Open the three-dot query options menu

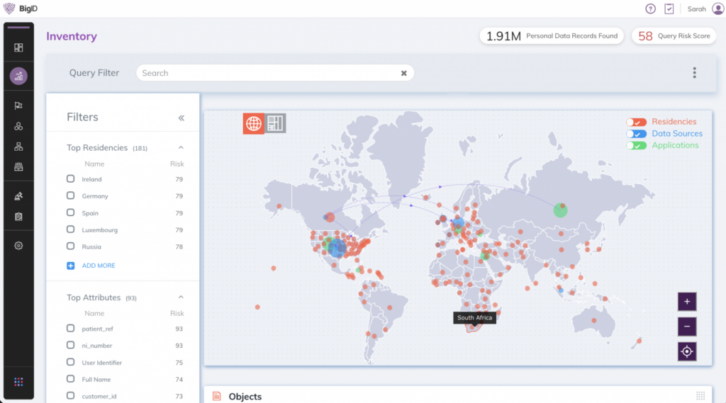tap(694, 73)
